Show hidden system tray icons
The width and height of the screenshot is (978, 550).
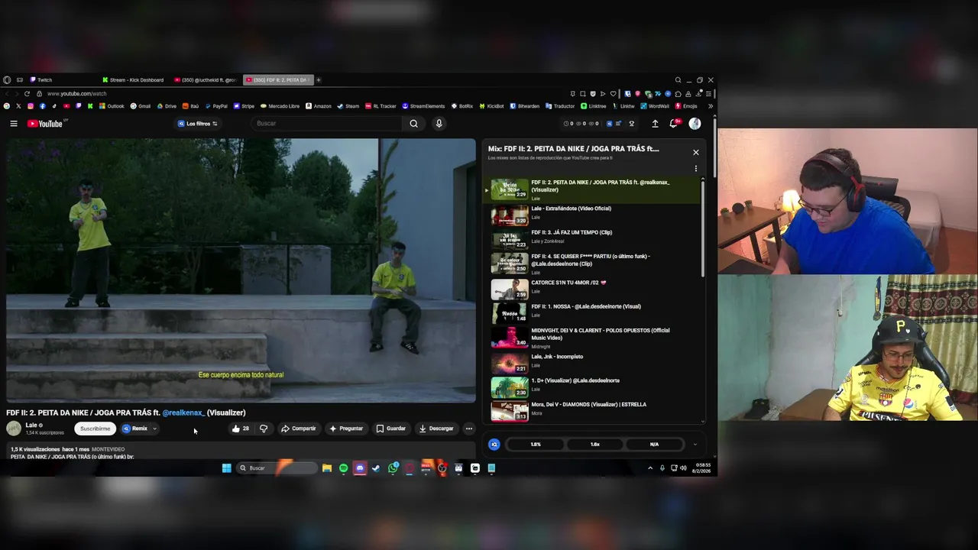point(650,468)
